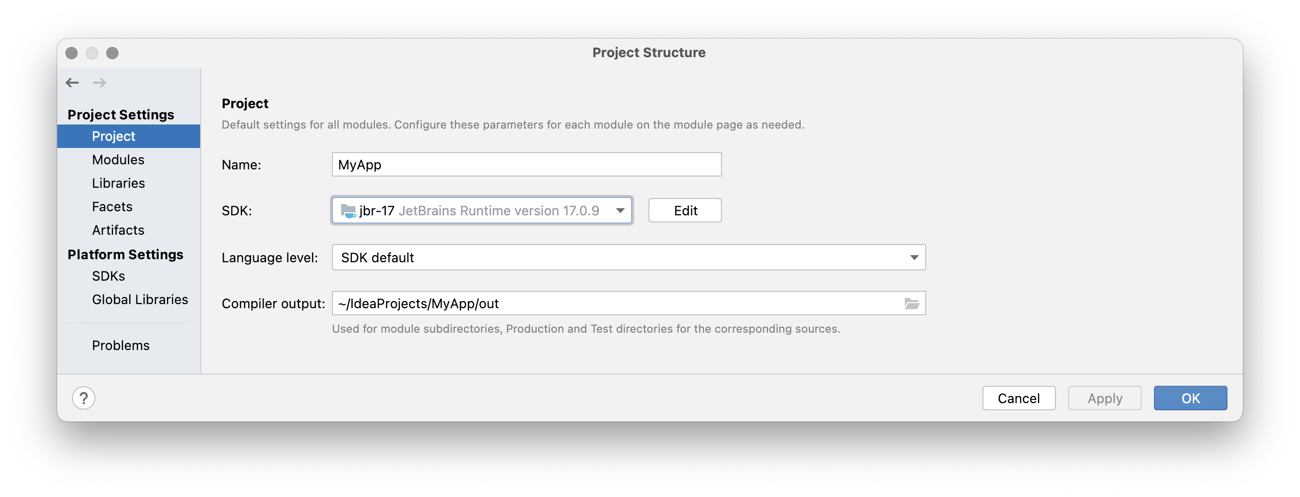Image resolution: width=1300 pixels, height=497 pixels.
Task: Select Facets under Project Settings
Action: (112, 206)
